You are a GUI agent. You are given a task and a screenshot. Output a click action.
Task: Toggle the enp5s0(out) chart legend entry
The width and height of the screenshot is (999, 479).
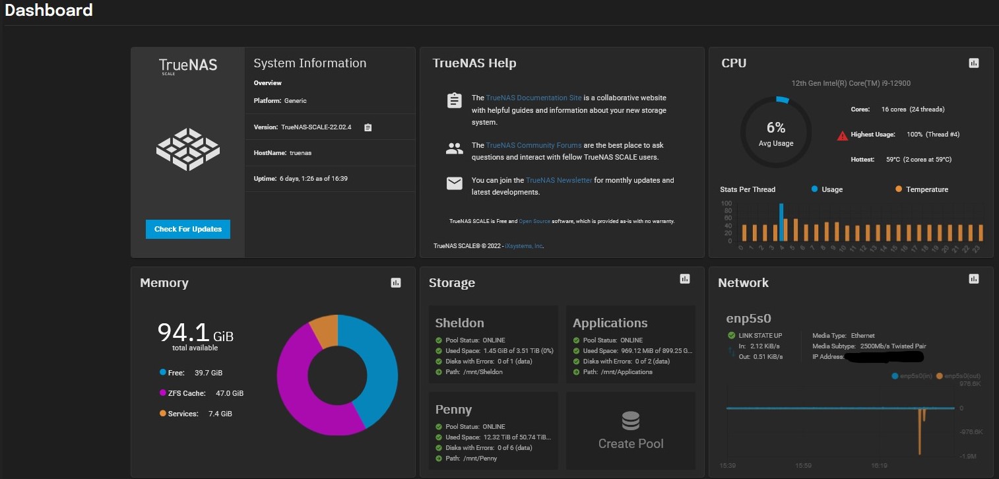click(x=959, y=376)
